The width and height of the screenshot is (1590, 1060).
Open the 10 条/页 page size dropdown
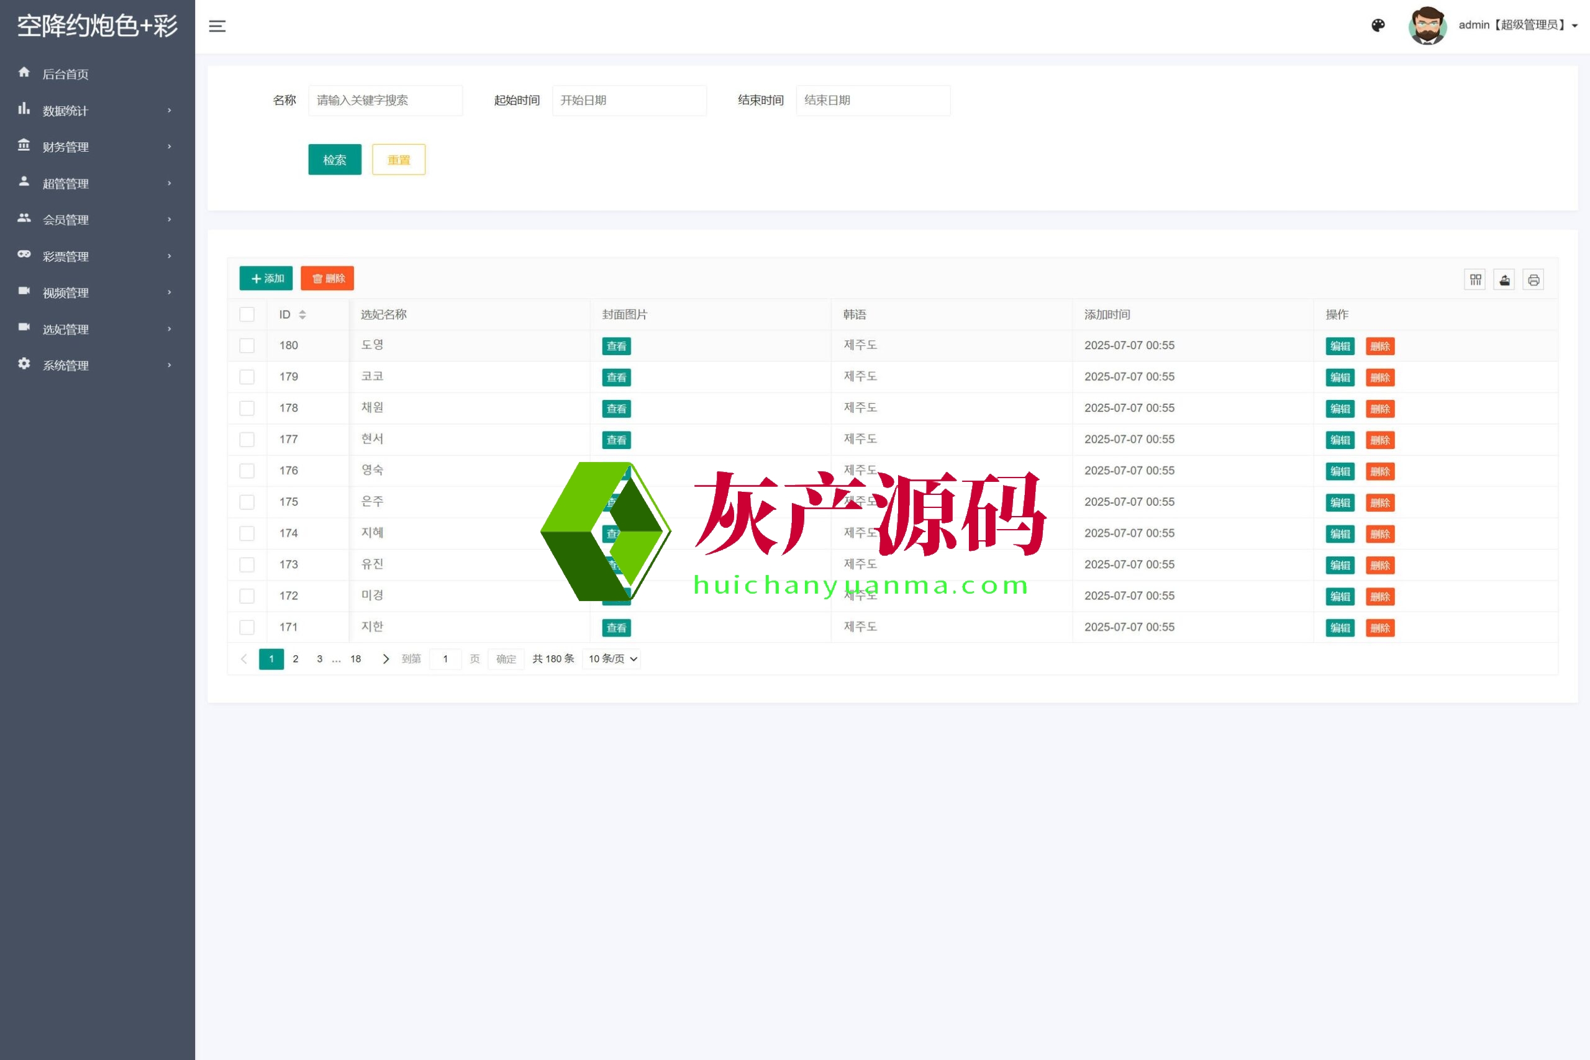point(612,658)
